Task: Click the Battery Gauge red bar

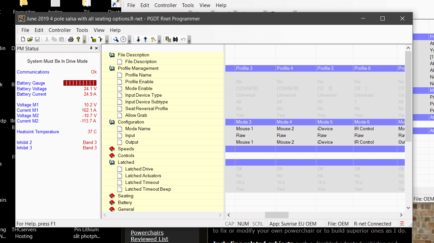Action: pos(80,83)
